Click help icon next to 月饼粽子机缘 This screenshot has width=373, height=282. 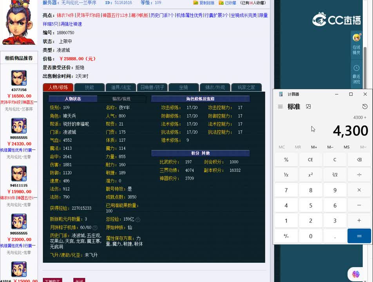coord(95,228)
